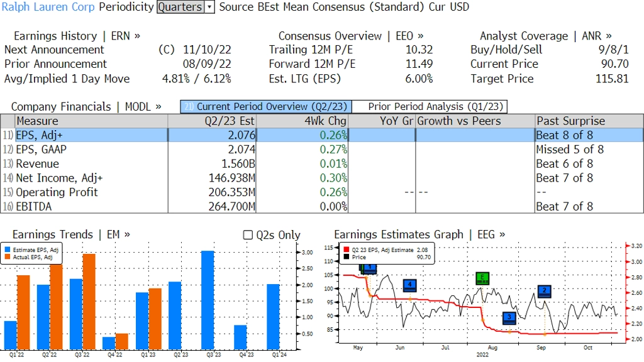
Task: Click the Q1'24 blue estimate bar
Action: (273, 317)
